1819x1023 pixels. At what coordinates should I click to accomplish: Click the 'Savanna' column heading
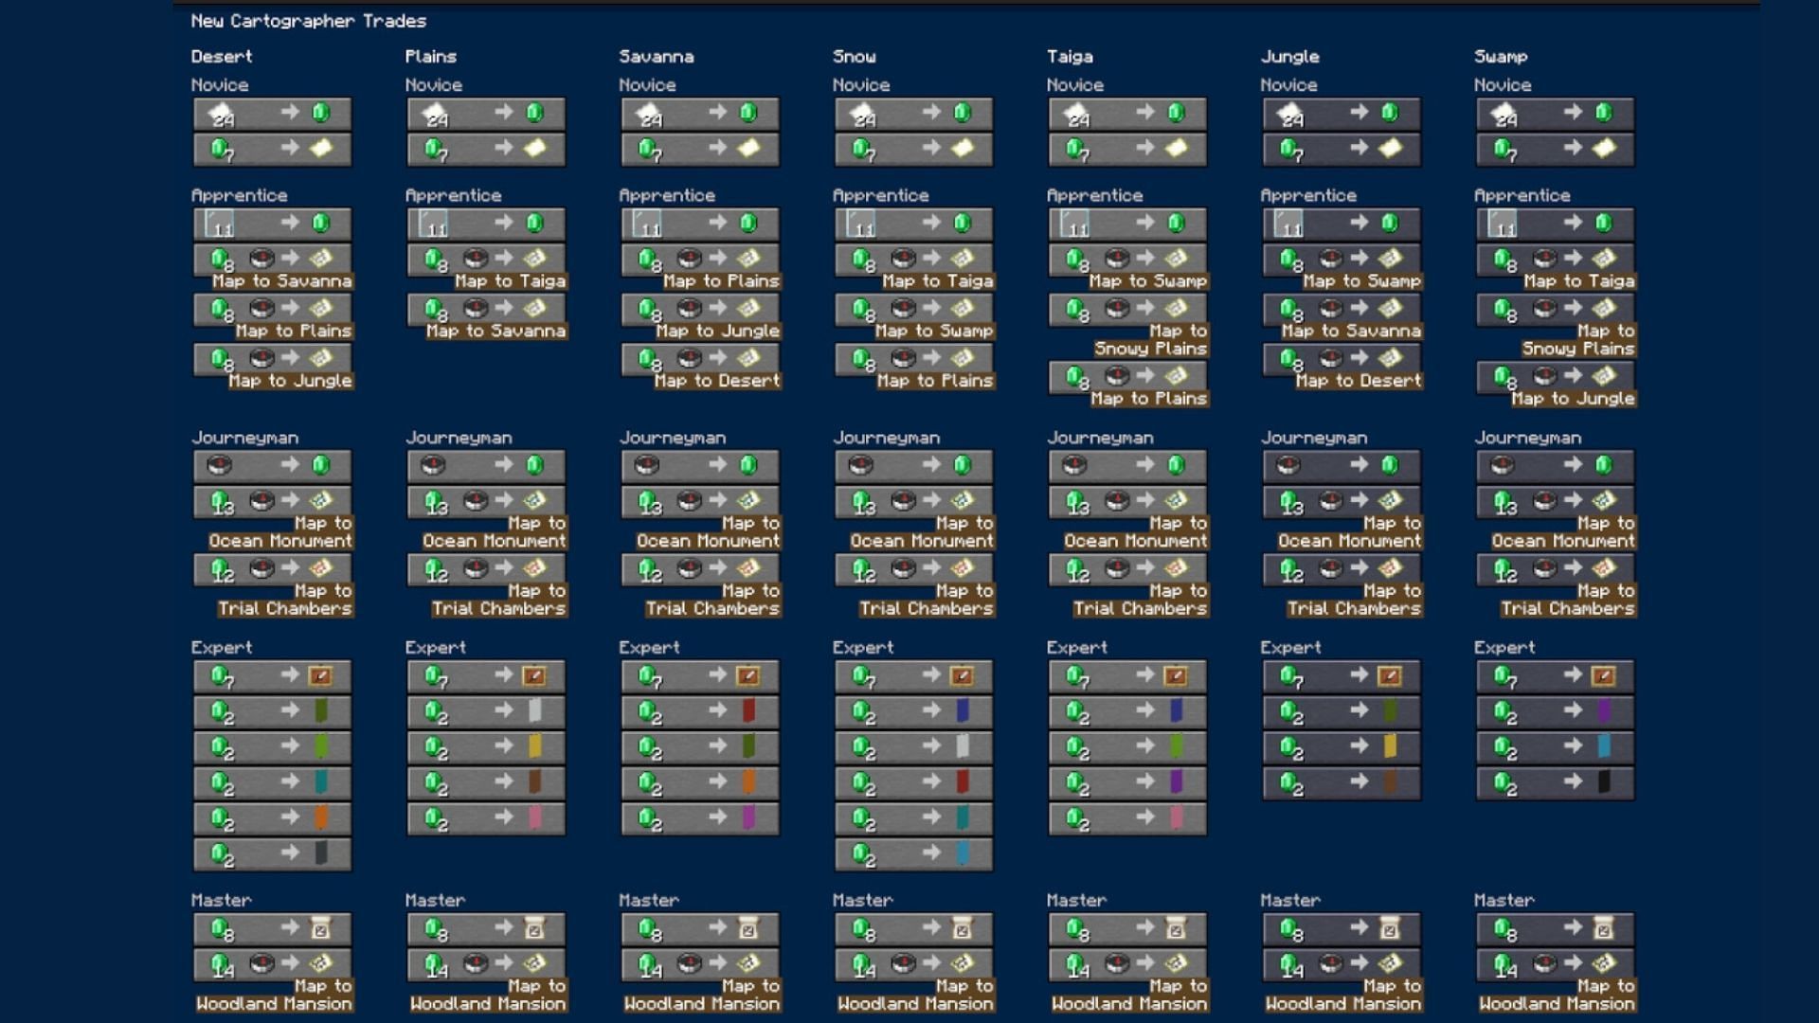(x=657, y=57)
